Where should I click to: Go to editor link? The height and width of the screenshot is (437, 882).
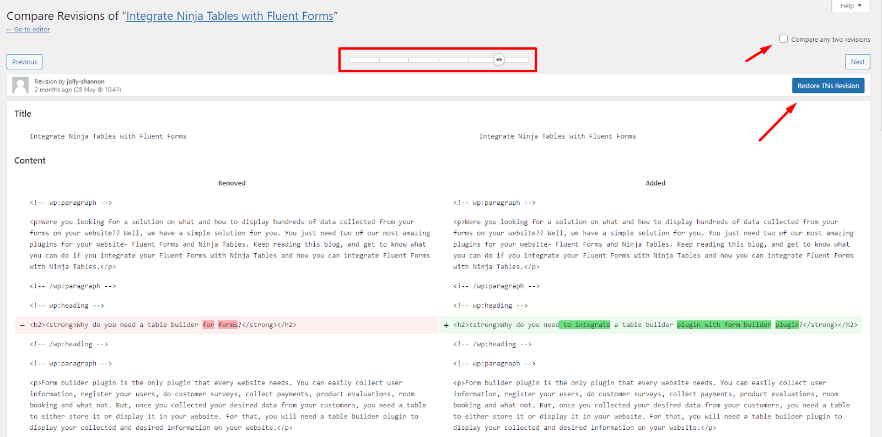tap(28, 30)
